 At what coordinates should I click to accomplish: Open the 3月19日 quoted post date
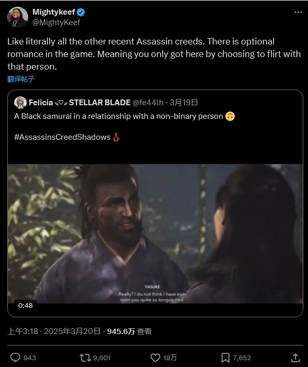tap(184, 103)
